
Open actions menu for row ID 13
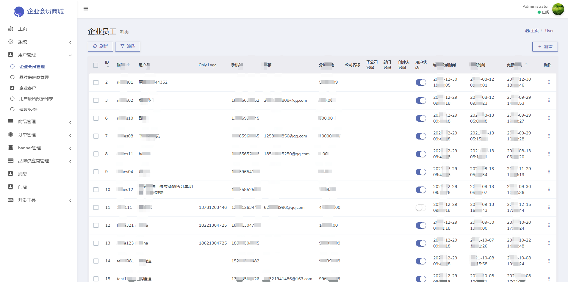pyautogui.click(x=549, y=243)
